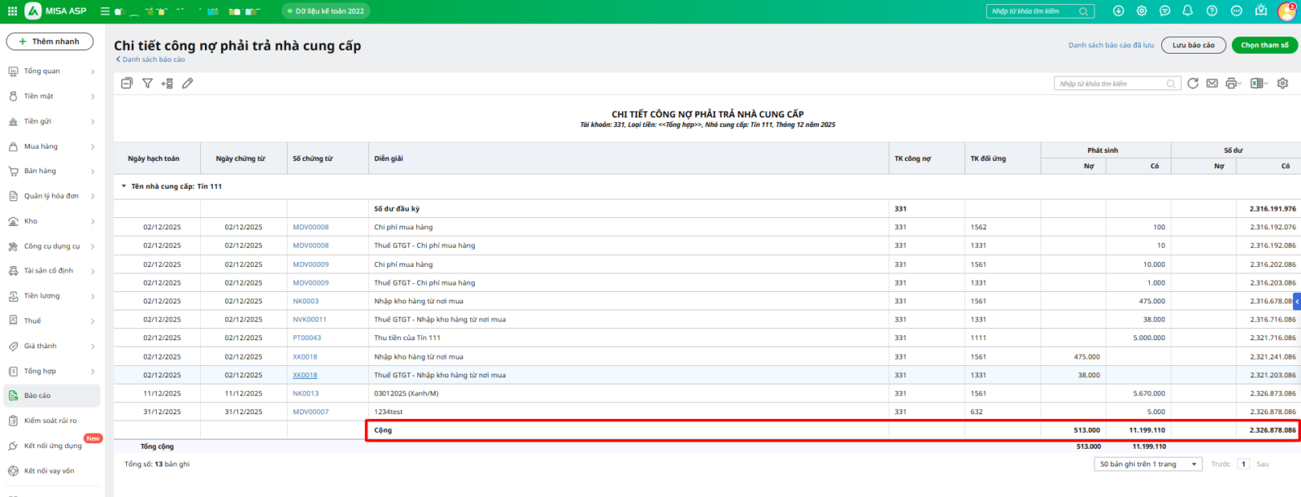The image size is (1301, 497).
Task: Click the Chọn tham số button
Action: pos(1264,45)
